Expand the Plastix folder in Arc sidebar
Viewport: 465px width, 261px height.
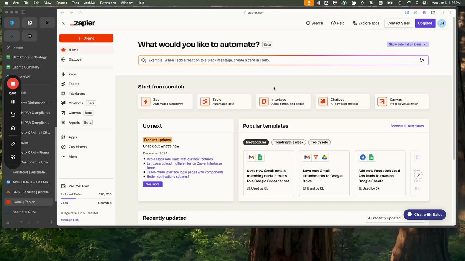(x=17, y=48)
